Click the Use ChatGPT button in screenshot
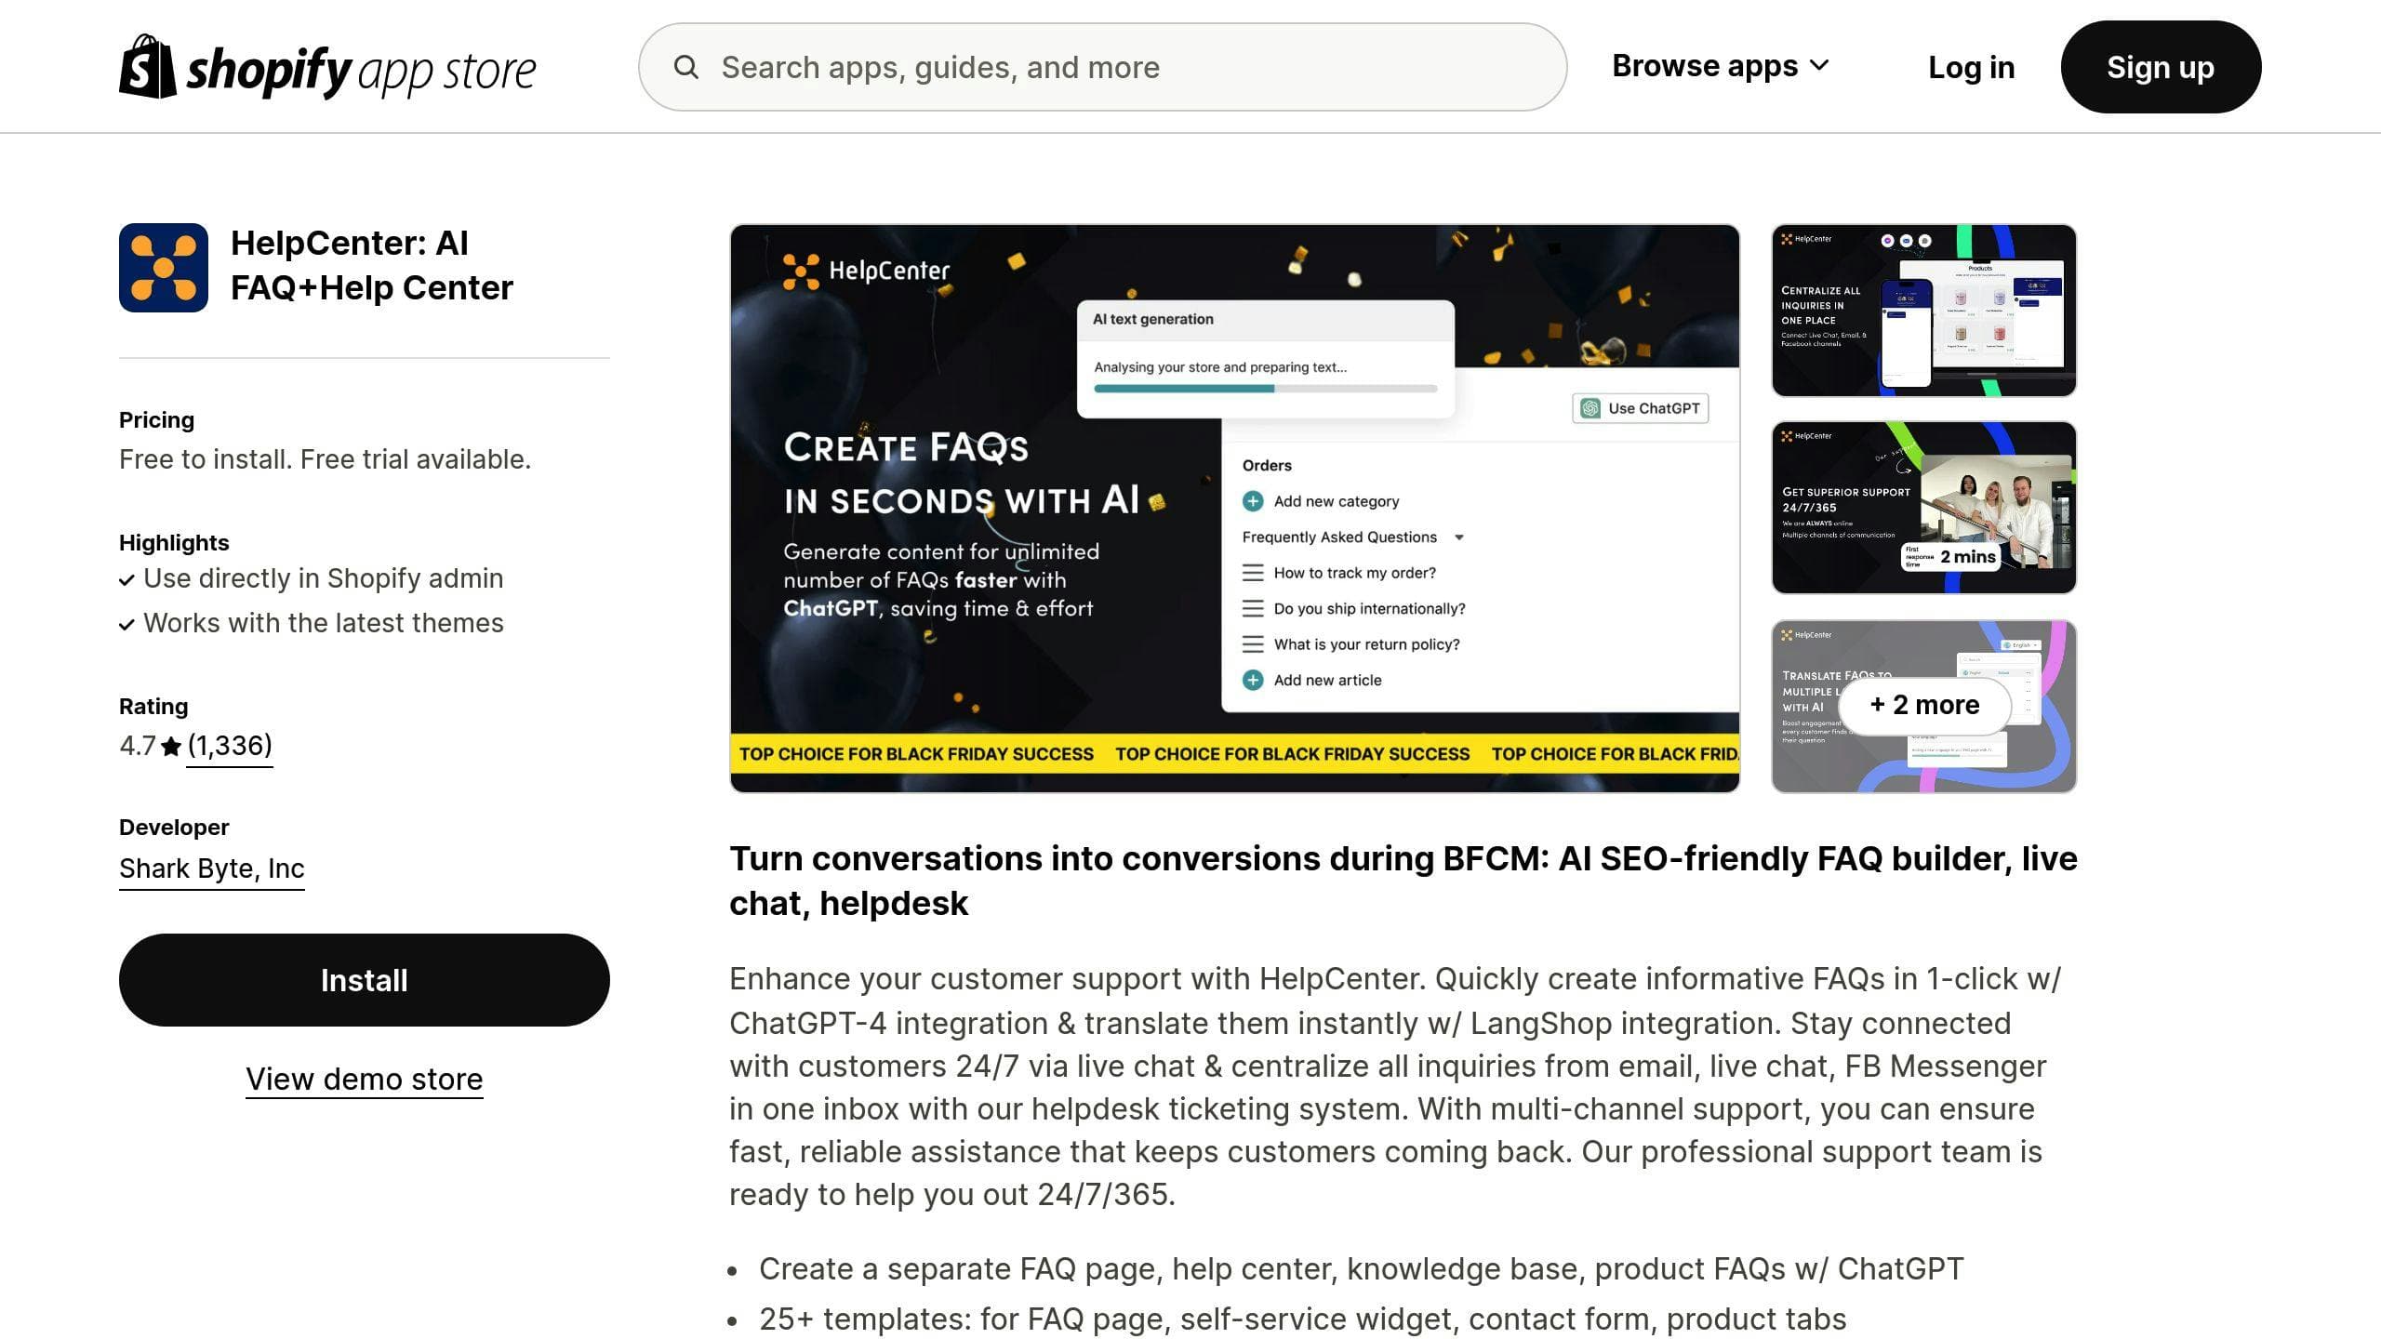Image resolution: width=2381 pixels, height=1339 pixels. pos(1641,408)
